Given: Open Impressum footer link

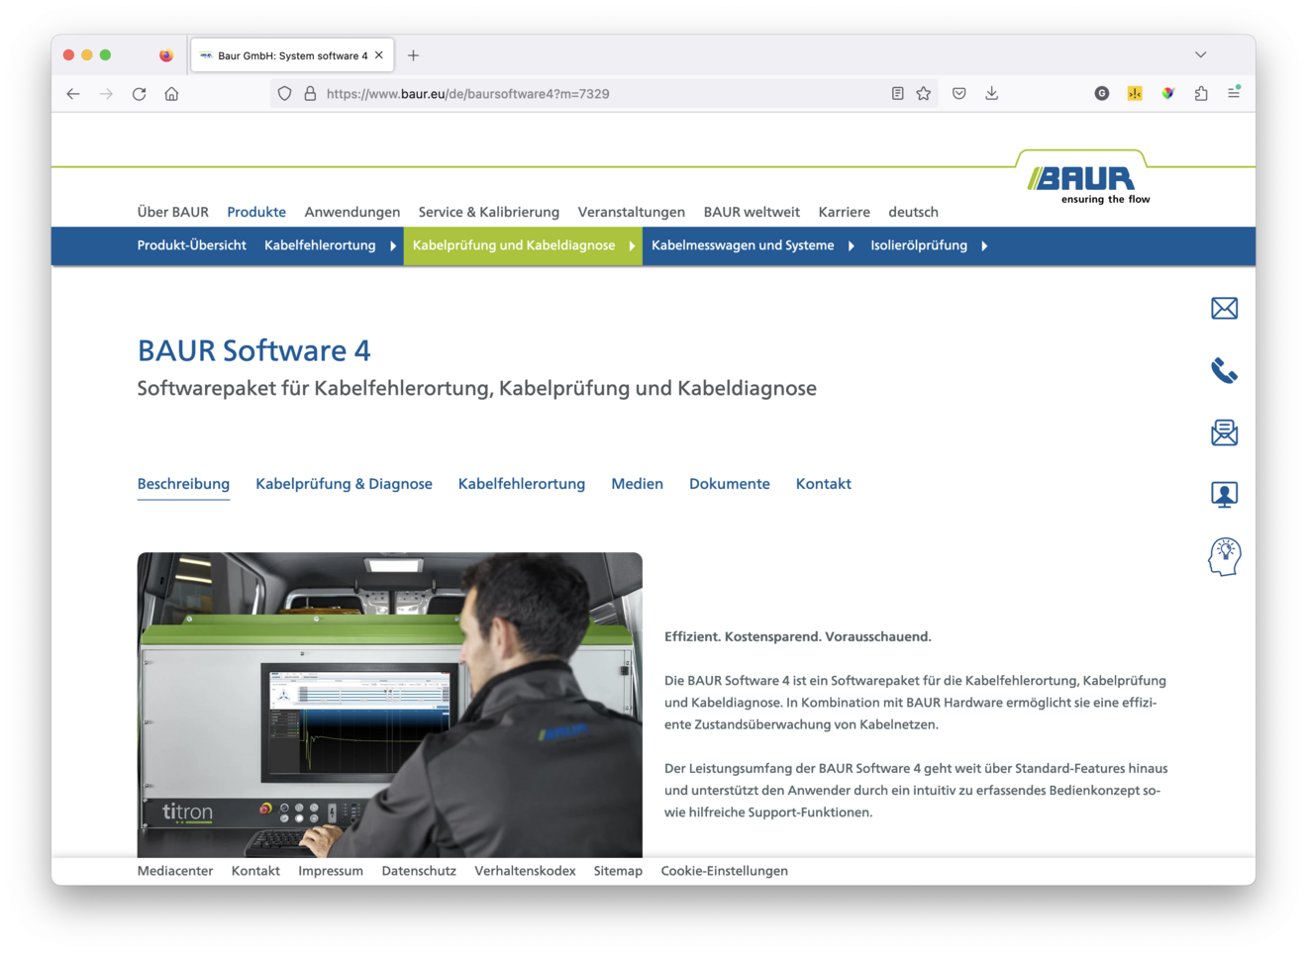Looking at the screenshot, I should (x=331, y=871).
